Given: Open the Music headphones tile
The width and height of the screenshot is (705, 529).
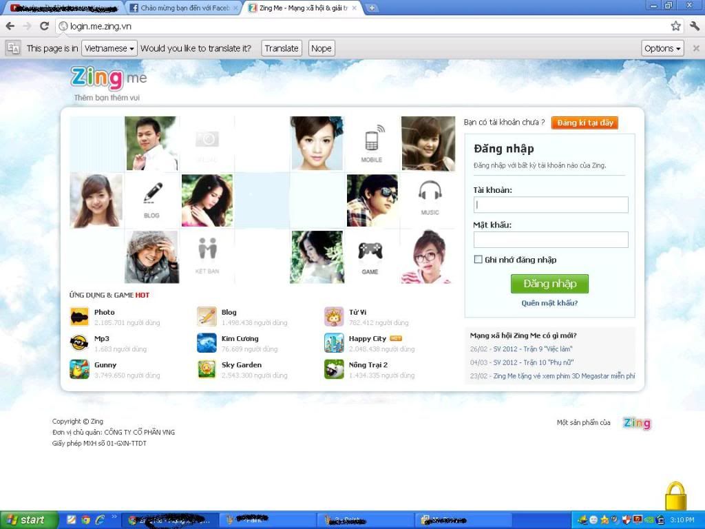Looking at the screenshot, I should pyautogui.click(x=430, y=198).
